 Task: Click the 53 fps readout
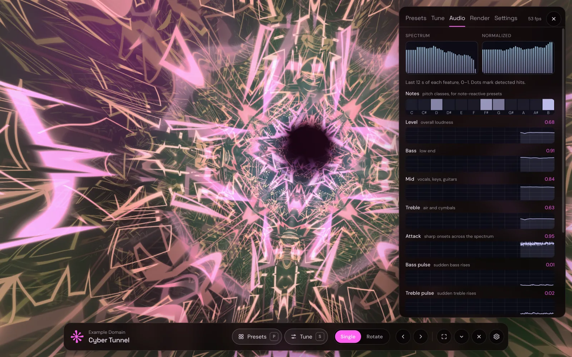click(534, 19)
